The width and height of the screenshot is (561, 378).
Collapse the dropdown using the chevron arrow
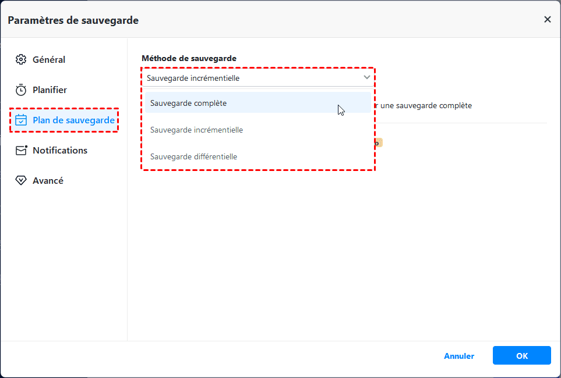[x=366, y=77]
